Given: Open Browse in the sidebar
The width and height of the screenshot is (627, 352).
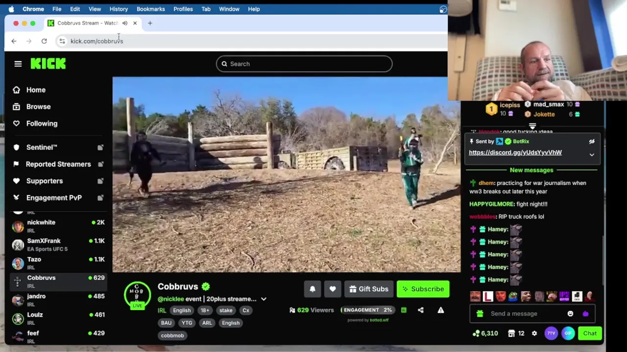Looking at the screenshot, I should [38, 107].
